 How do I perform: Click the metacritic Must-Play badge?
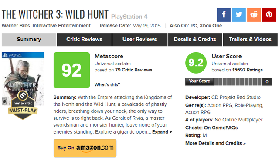[x=23, y=105]
